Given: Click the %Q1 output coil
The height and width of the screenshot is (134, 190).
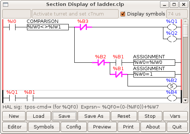Looking at the screenshot, I should (172, 27).
